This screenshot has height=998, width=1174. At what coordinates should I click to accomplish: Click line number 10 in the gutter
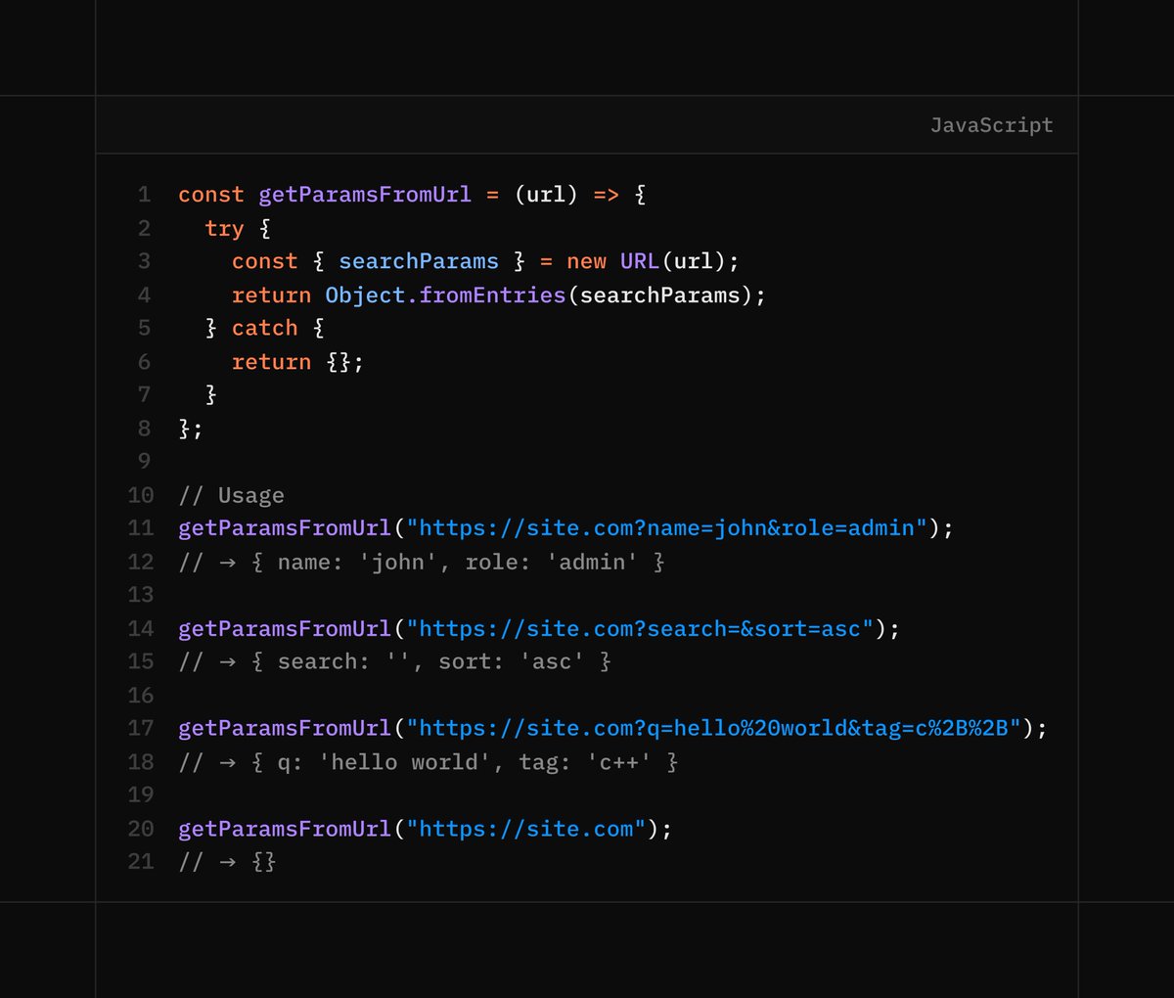coord(141,495)
